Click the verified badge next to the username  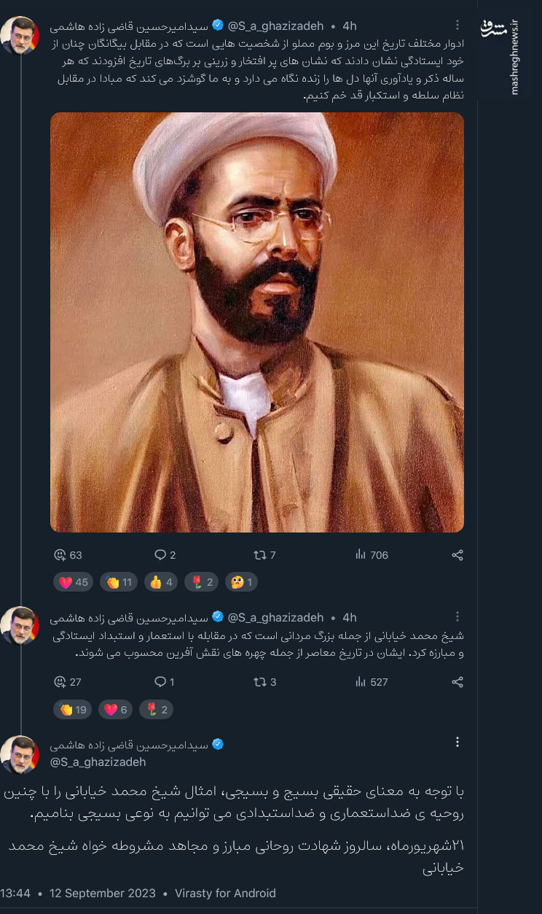click(x=216, y=25)
